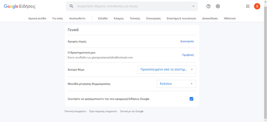Select the Ελλάδα news section
The width and height of the screenshot is (267, 122).
click(x=103, y=19)
